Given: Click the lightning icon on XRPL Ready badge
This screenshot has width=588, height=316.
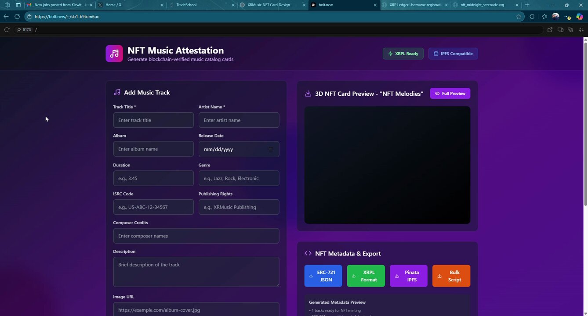Looking at the screenshot, I should coord(390,54).
